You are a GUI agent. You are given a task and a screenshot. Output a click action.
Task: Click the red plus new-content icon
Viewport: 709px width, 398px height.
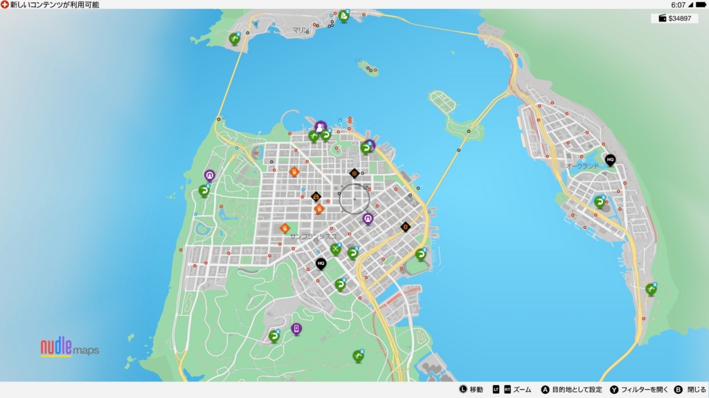5,5
